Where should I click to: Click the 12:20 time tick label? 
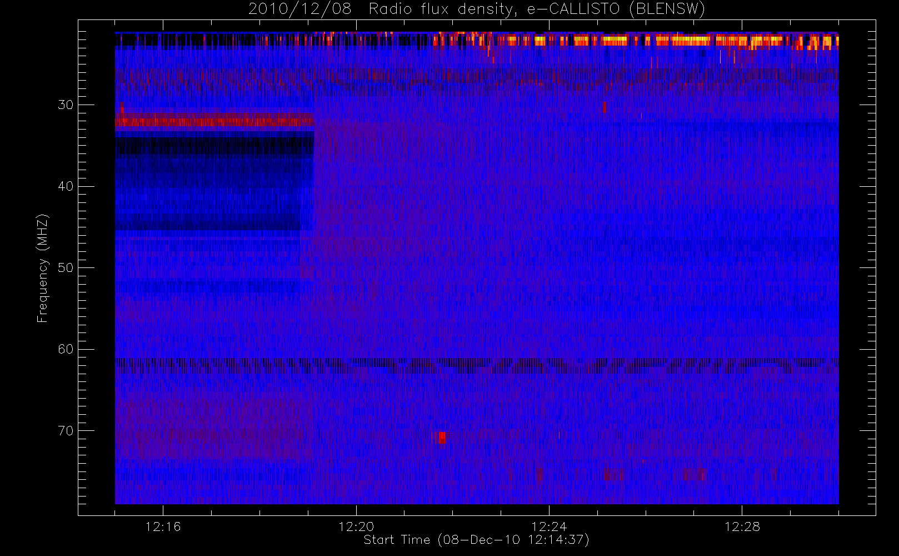click(x=356, y=527)
